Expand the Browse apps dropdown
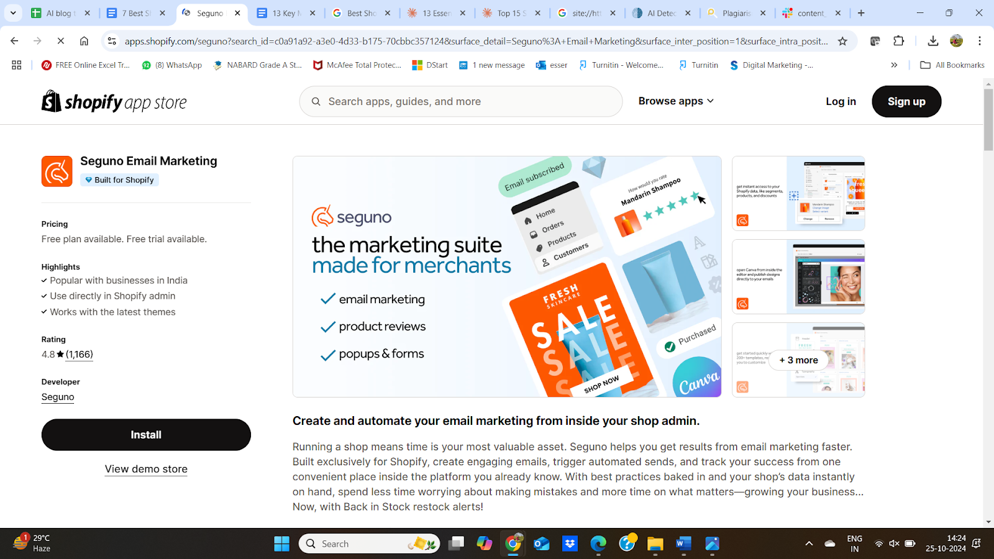994x559 pixels. tap(676, 101)
